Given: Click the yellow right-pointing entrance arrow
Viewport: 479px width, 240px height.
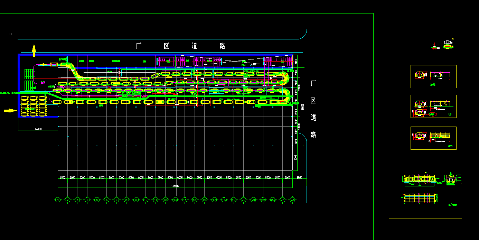Looking at the screenshot, I should click(10, 111).
